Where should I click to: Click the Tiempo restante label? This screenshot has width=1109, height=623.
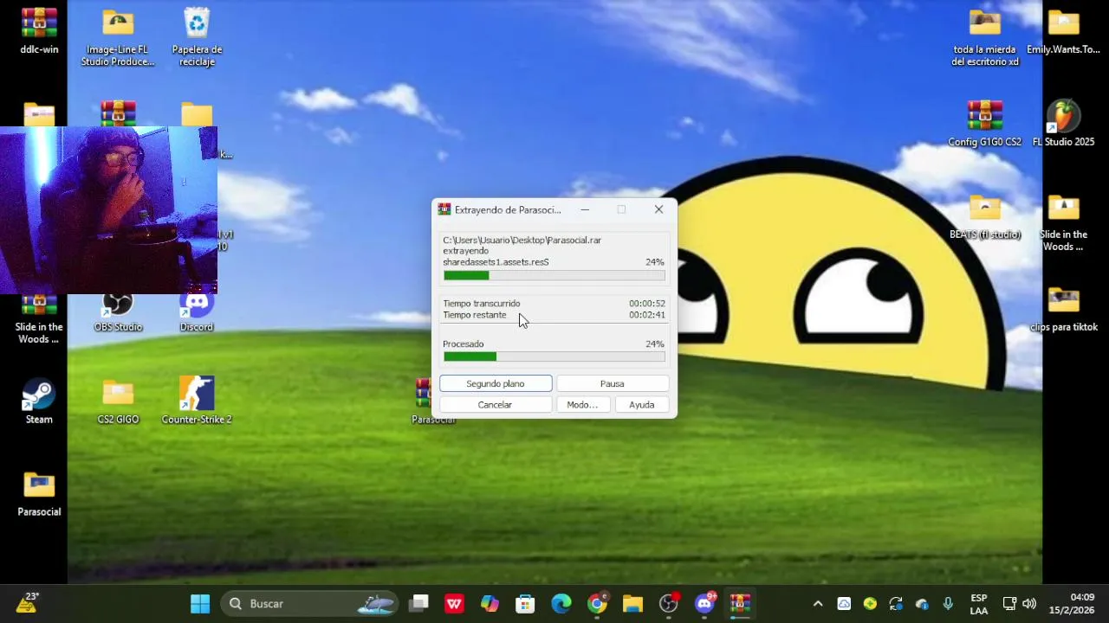475,315
